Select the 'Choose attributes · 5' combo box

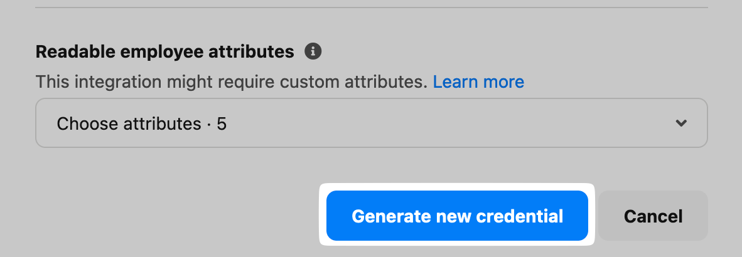click(x=371, y=123)
